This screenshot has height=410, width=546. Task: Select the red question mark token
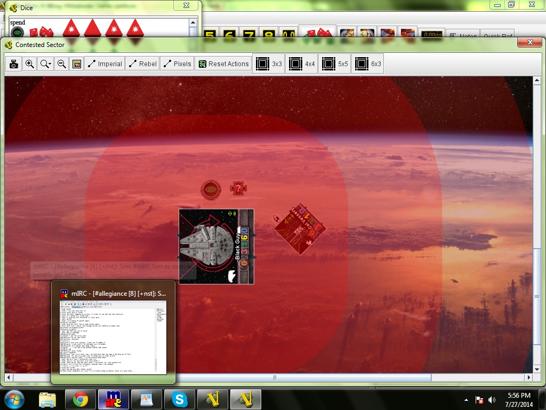pyautogui.click(x=238, y=188)
